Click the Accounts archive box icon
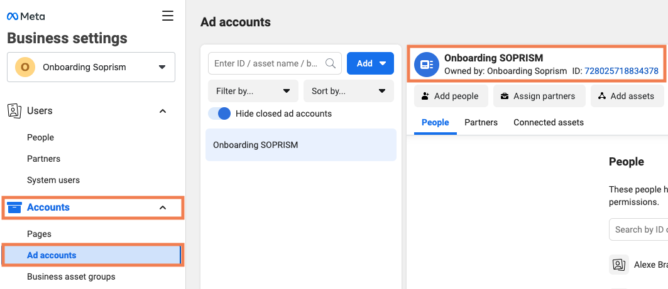The image size is (668, 289). pos(14,208)
